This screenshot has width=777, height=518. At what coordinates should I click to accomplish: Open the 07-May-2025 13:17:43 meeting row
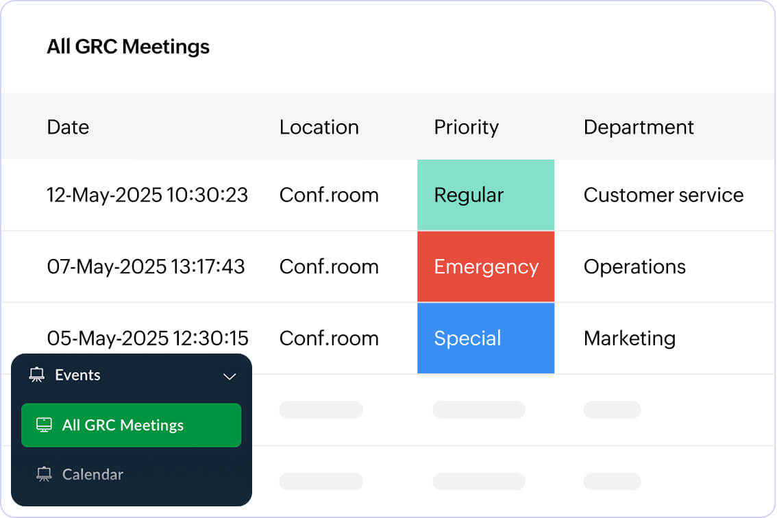[145, 267]
